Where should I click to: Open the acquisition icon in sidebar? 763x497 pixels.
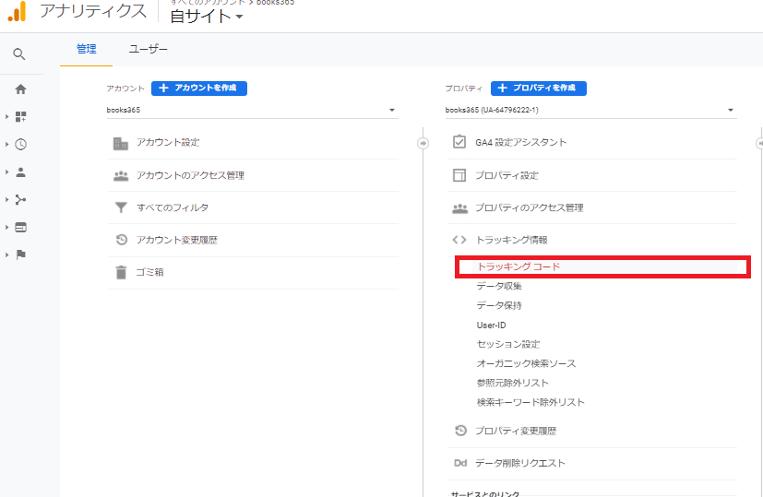pyautogui.click(x=20, y=199)
